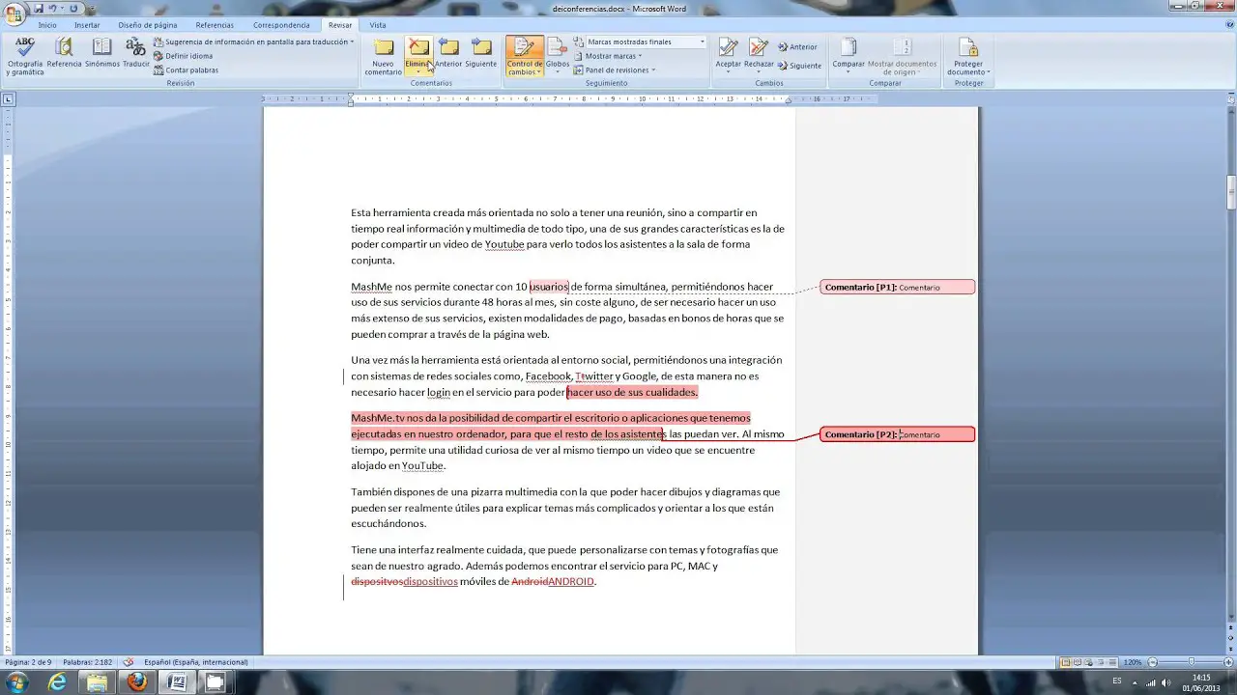Viewport: 1237px width, 695px height.
Task: Click the Aceptar change icon
Action: click(x=728, y=48)
